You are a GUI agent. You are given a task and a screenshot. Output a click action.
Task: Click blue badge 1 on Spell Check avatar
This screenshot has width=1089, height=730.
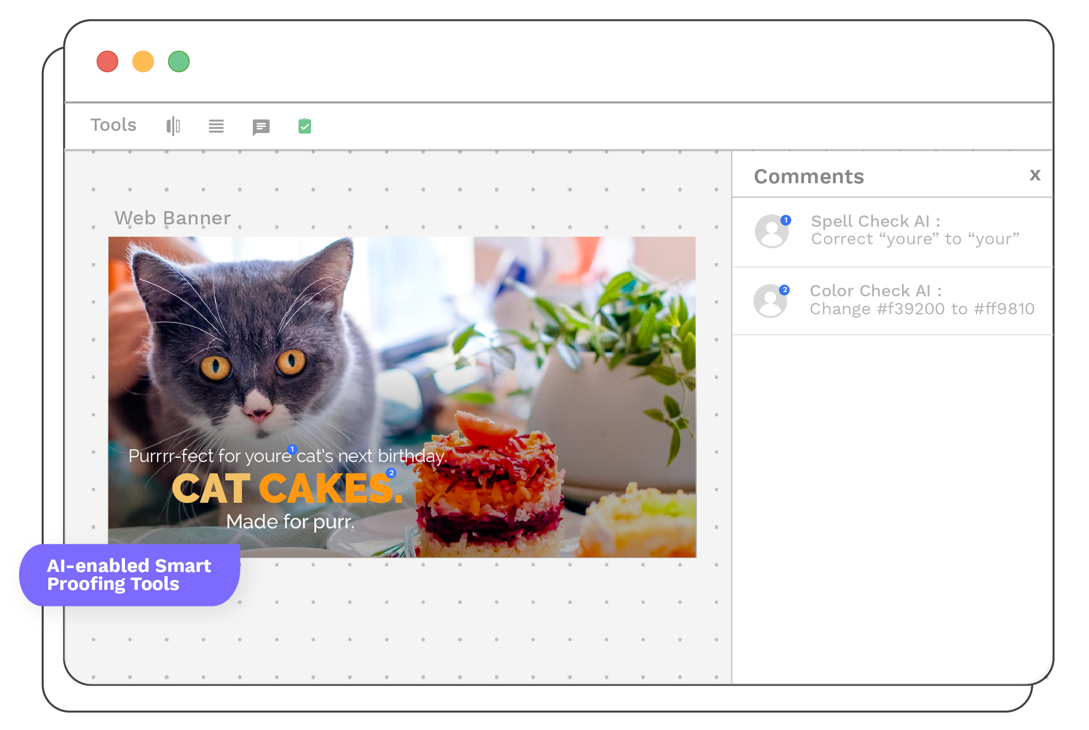click(x=786, y=220)
